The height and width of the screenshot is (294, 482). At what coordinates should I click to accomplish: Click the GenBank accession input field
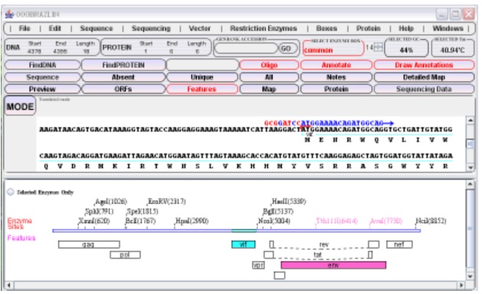pos(246,48)
